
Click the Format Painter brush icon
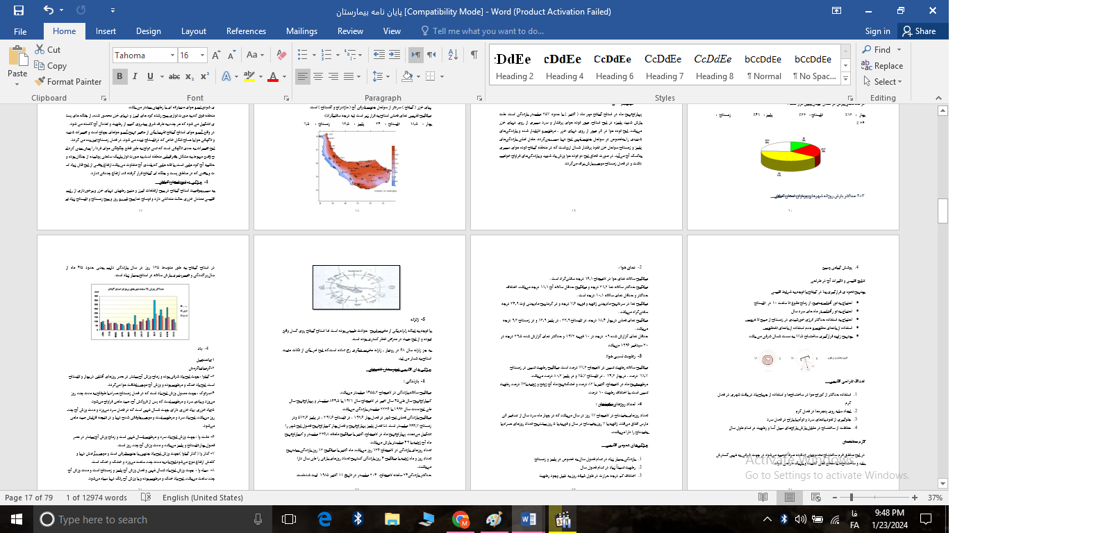coord(40,82)
